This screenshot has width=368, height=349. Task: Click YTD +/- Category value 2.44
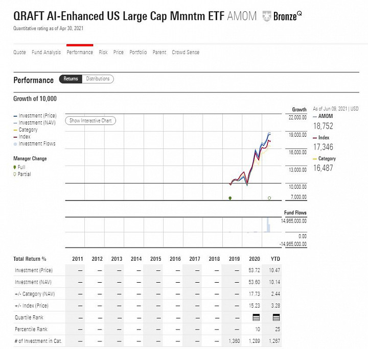point(275,294)
